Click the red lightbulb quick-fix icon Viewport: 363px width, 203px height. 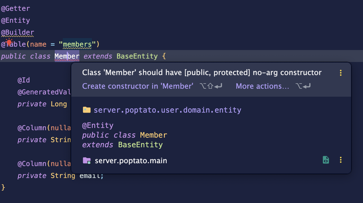(x=9, y=43)
